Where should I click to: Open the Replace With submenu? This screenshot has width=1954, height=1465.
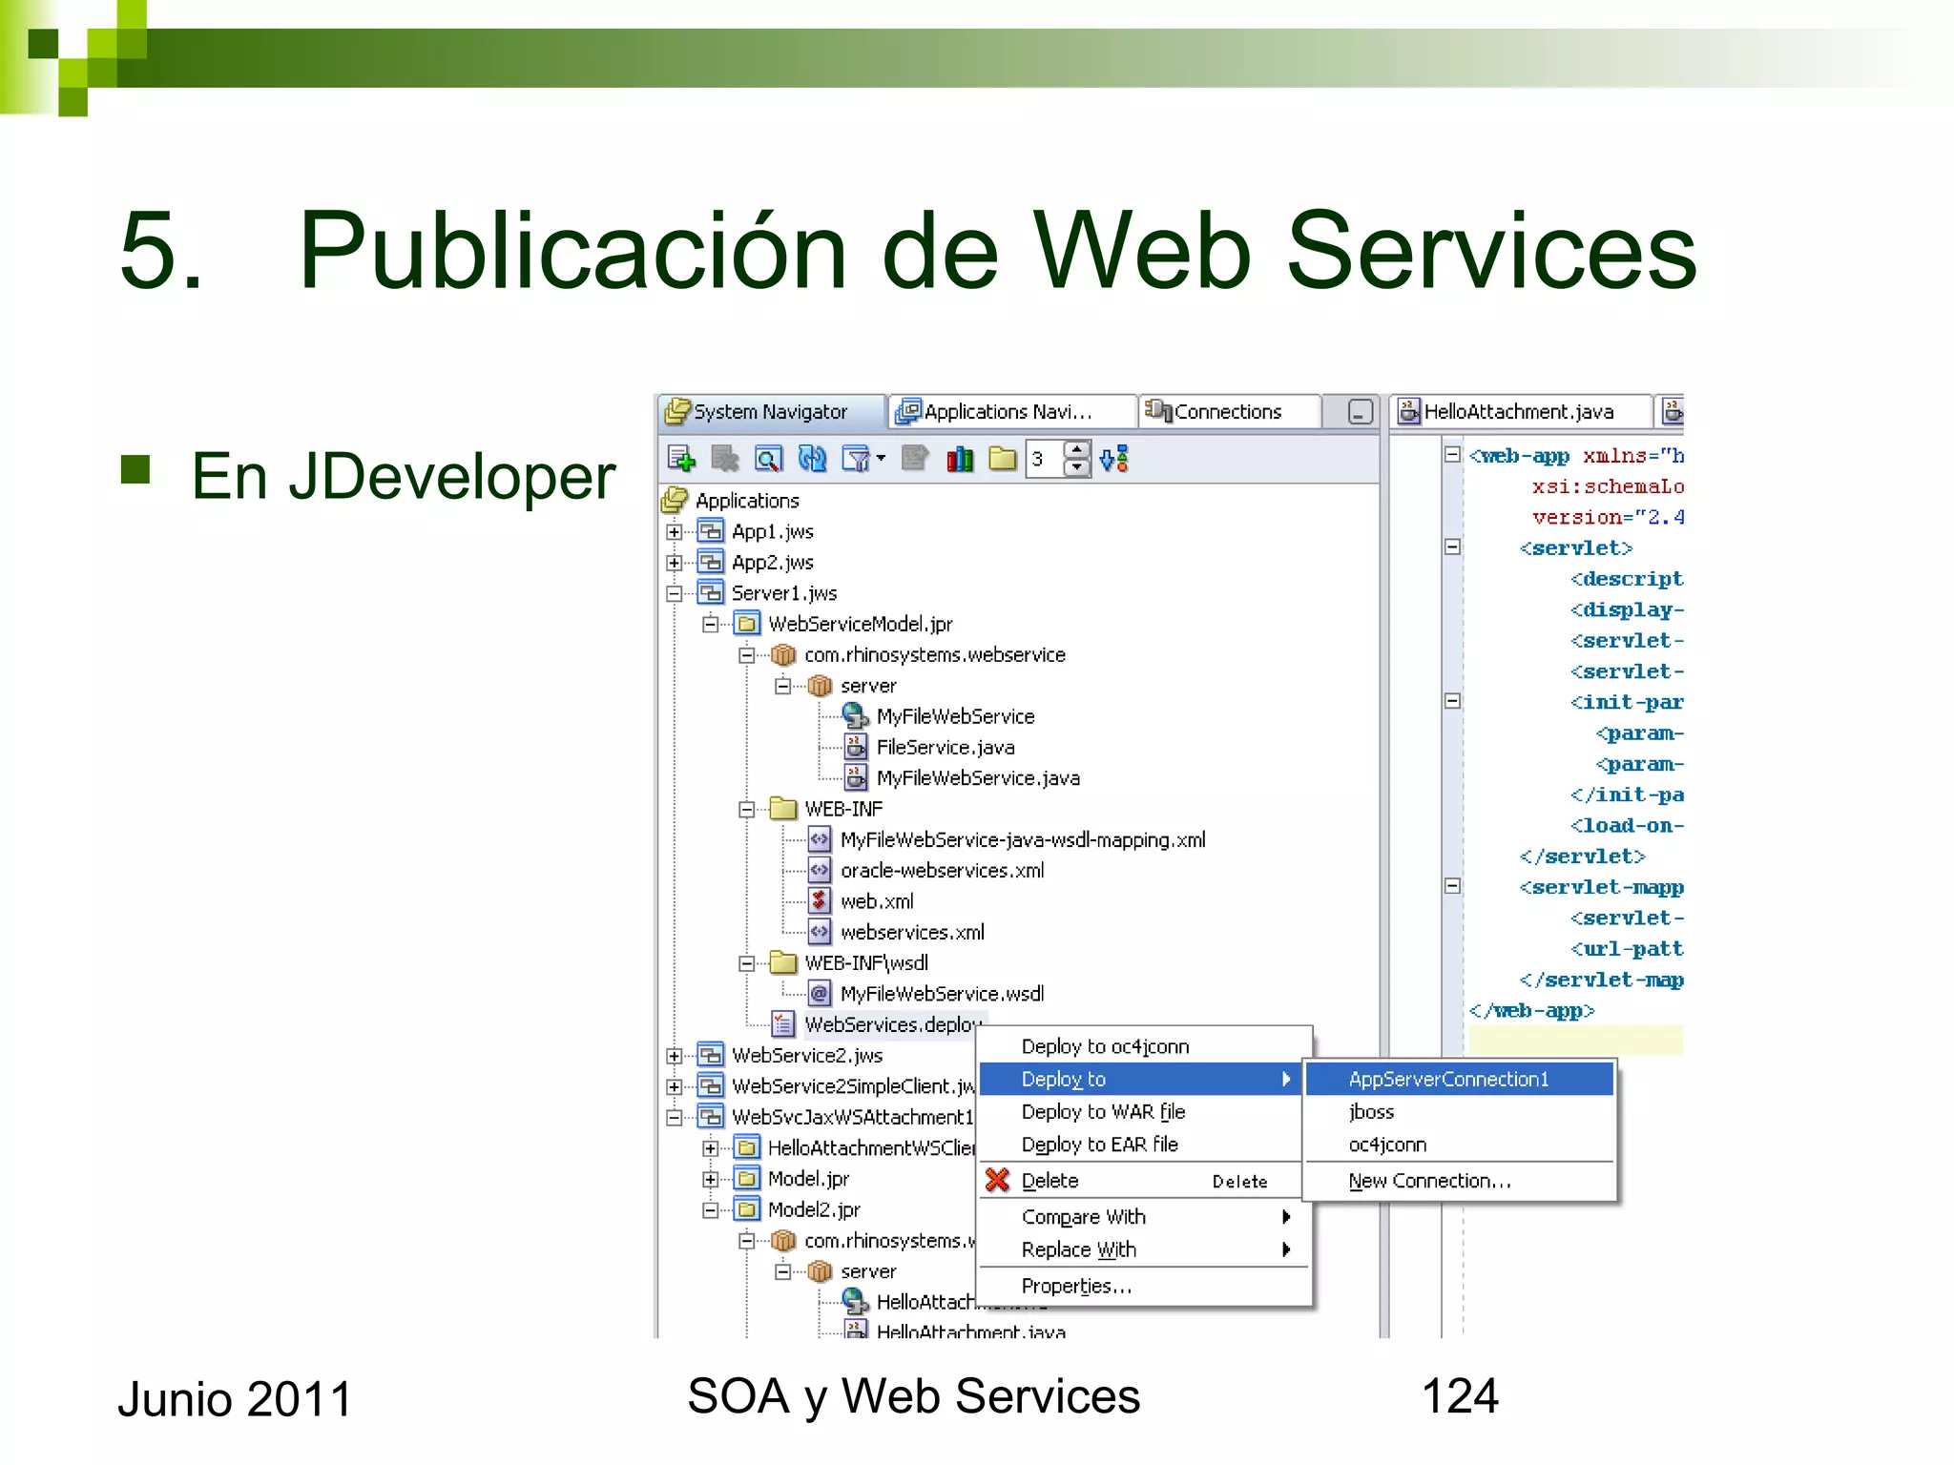[1145, 1249]
